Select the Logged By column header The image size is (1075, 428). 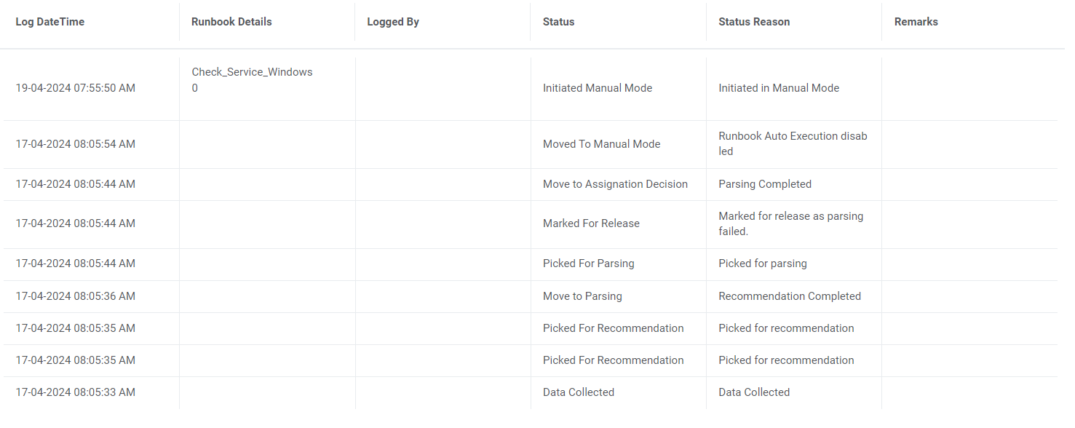click(x=393, y=22)
